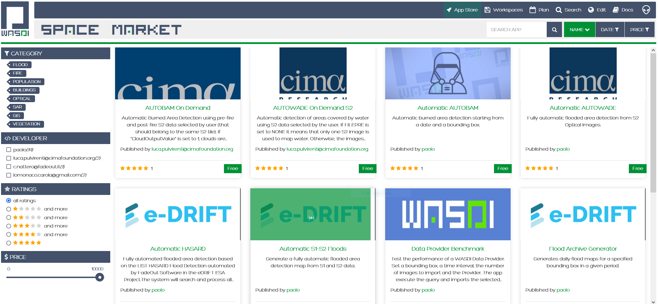Image resolution: width=658 pixels, height=304 pixels.
Task: Open the Data Provider Benchmark title
Action: [x=448, y=249]
